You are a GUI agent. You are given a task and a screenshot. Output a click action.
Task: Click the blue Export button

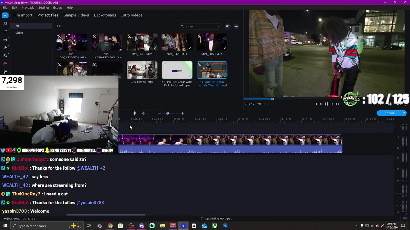(x=389, y=113)
